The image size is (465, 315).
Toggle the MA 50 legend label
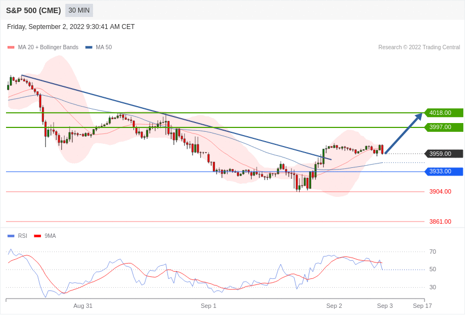pyautogui.click(x=104, y=48)
